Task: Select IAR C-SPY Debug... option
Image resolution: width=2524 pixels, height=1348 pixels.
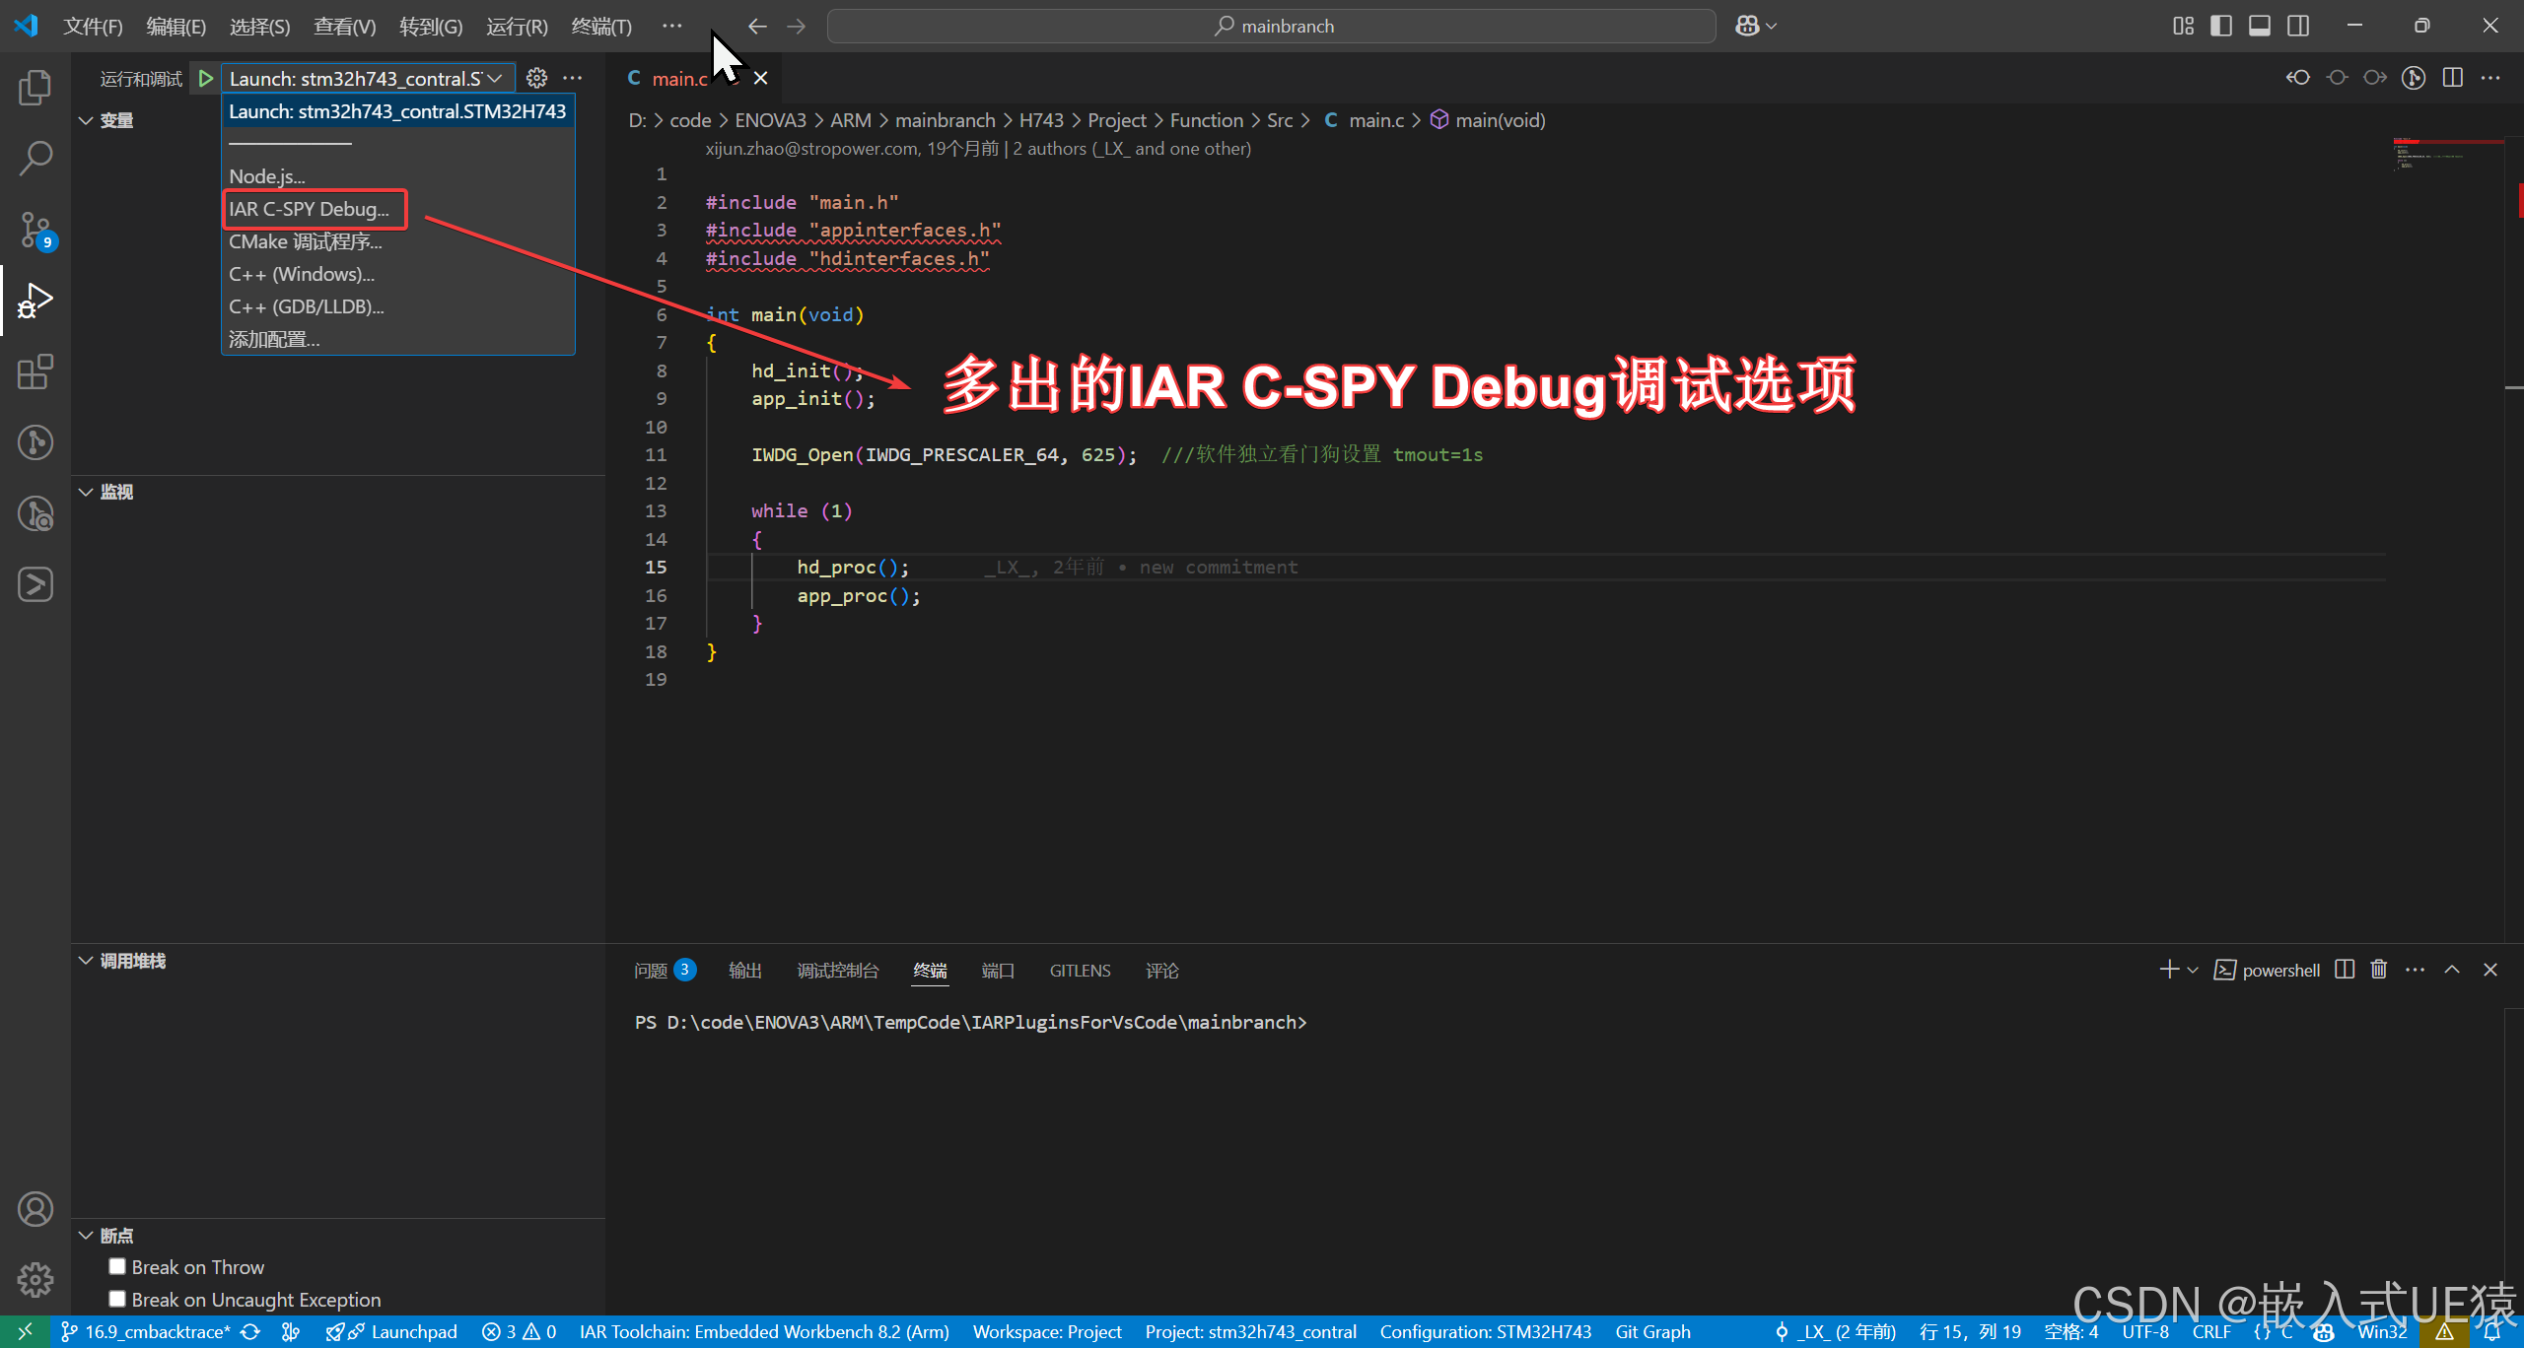Action: tap(310, 209)
